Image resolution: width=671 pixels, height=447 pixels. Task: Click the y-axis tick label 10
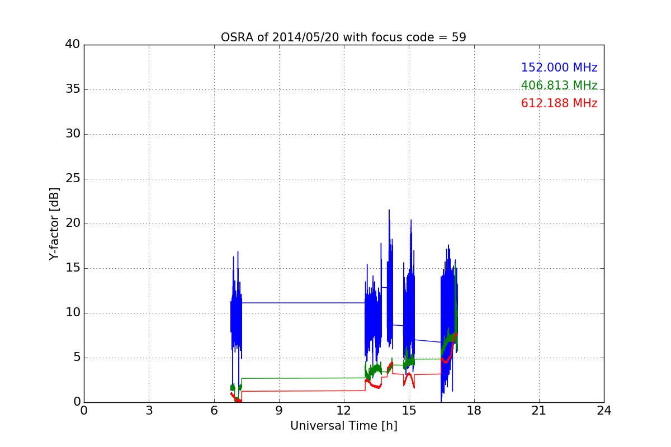(x=73, y=313)
